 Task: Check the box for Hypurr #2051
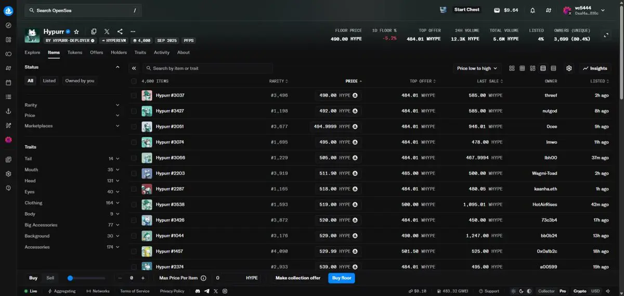[x=134, y=127]
